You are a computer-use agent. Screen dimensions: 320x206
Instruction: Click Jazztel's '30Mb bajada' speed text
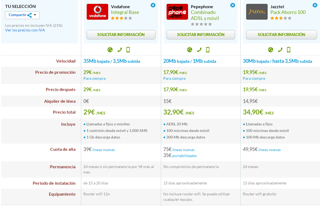coord(256,61)
